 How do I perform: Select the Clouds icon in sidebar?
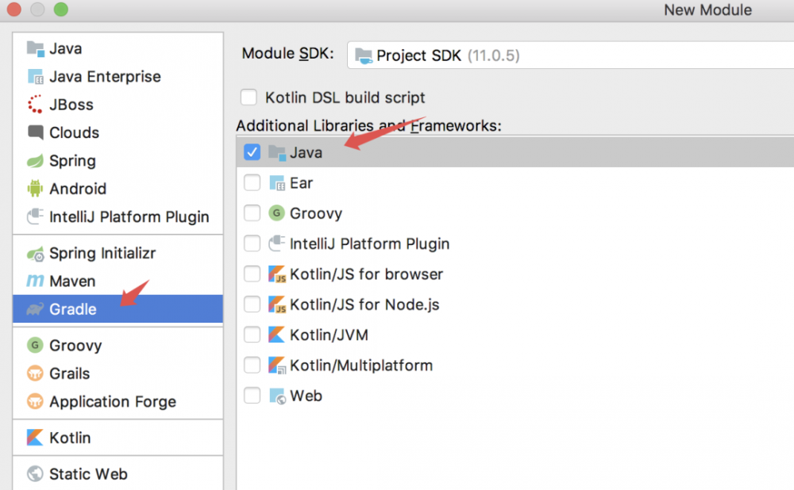(35, 132)
